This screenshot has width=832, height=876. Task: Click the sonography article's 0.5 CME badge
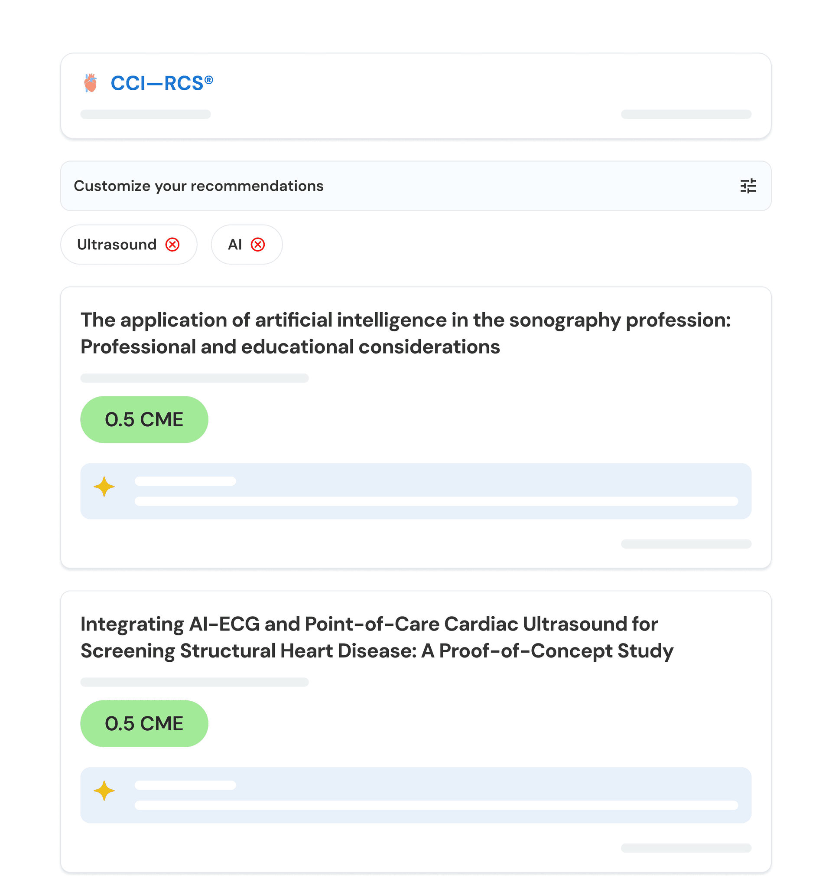pyautogui.click(x=144, y=419)
